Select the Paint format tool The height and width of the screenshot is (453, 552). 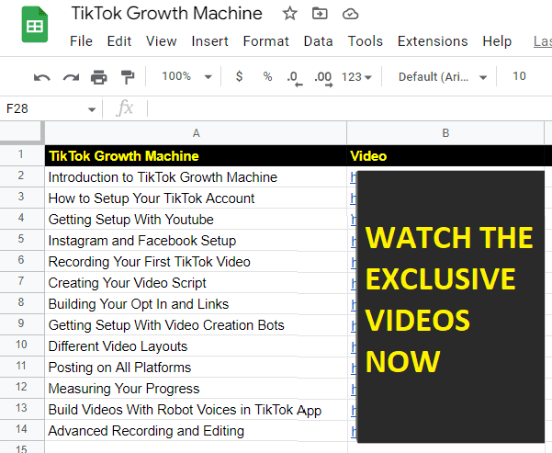128,77
